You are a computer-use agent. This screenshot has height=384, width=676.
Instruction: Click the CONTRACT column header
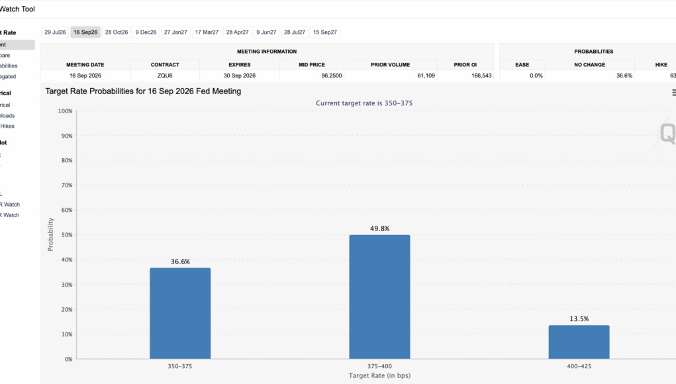click(x=165, y=65)
